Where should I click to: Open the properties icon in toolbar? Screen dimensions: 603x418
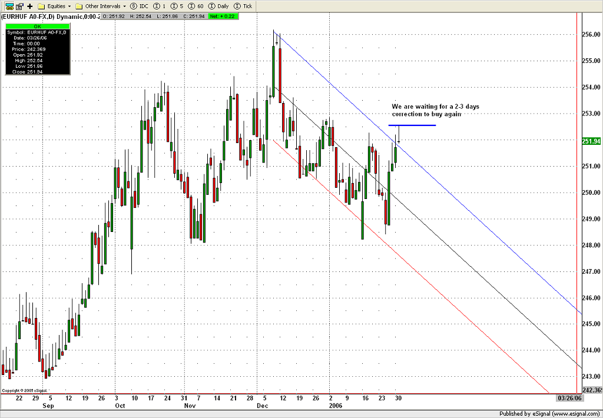18,6
